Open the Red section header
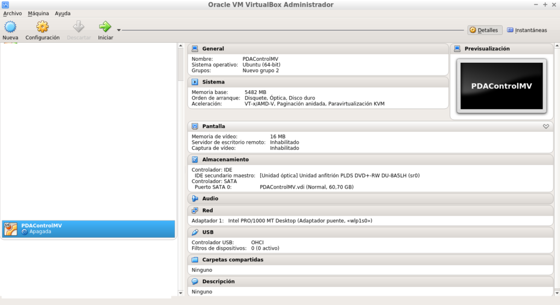The image size is (560, 305). (370, 210)
